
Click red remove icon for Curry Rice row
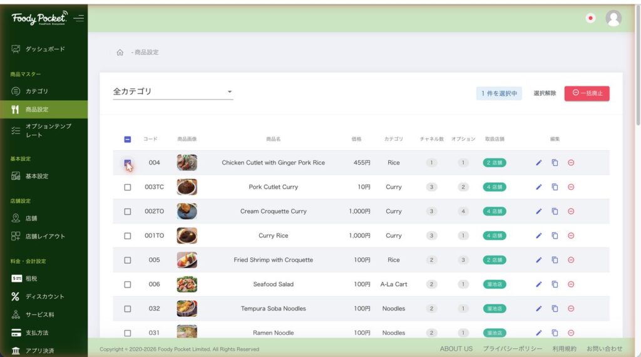point(571,235)
